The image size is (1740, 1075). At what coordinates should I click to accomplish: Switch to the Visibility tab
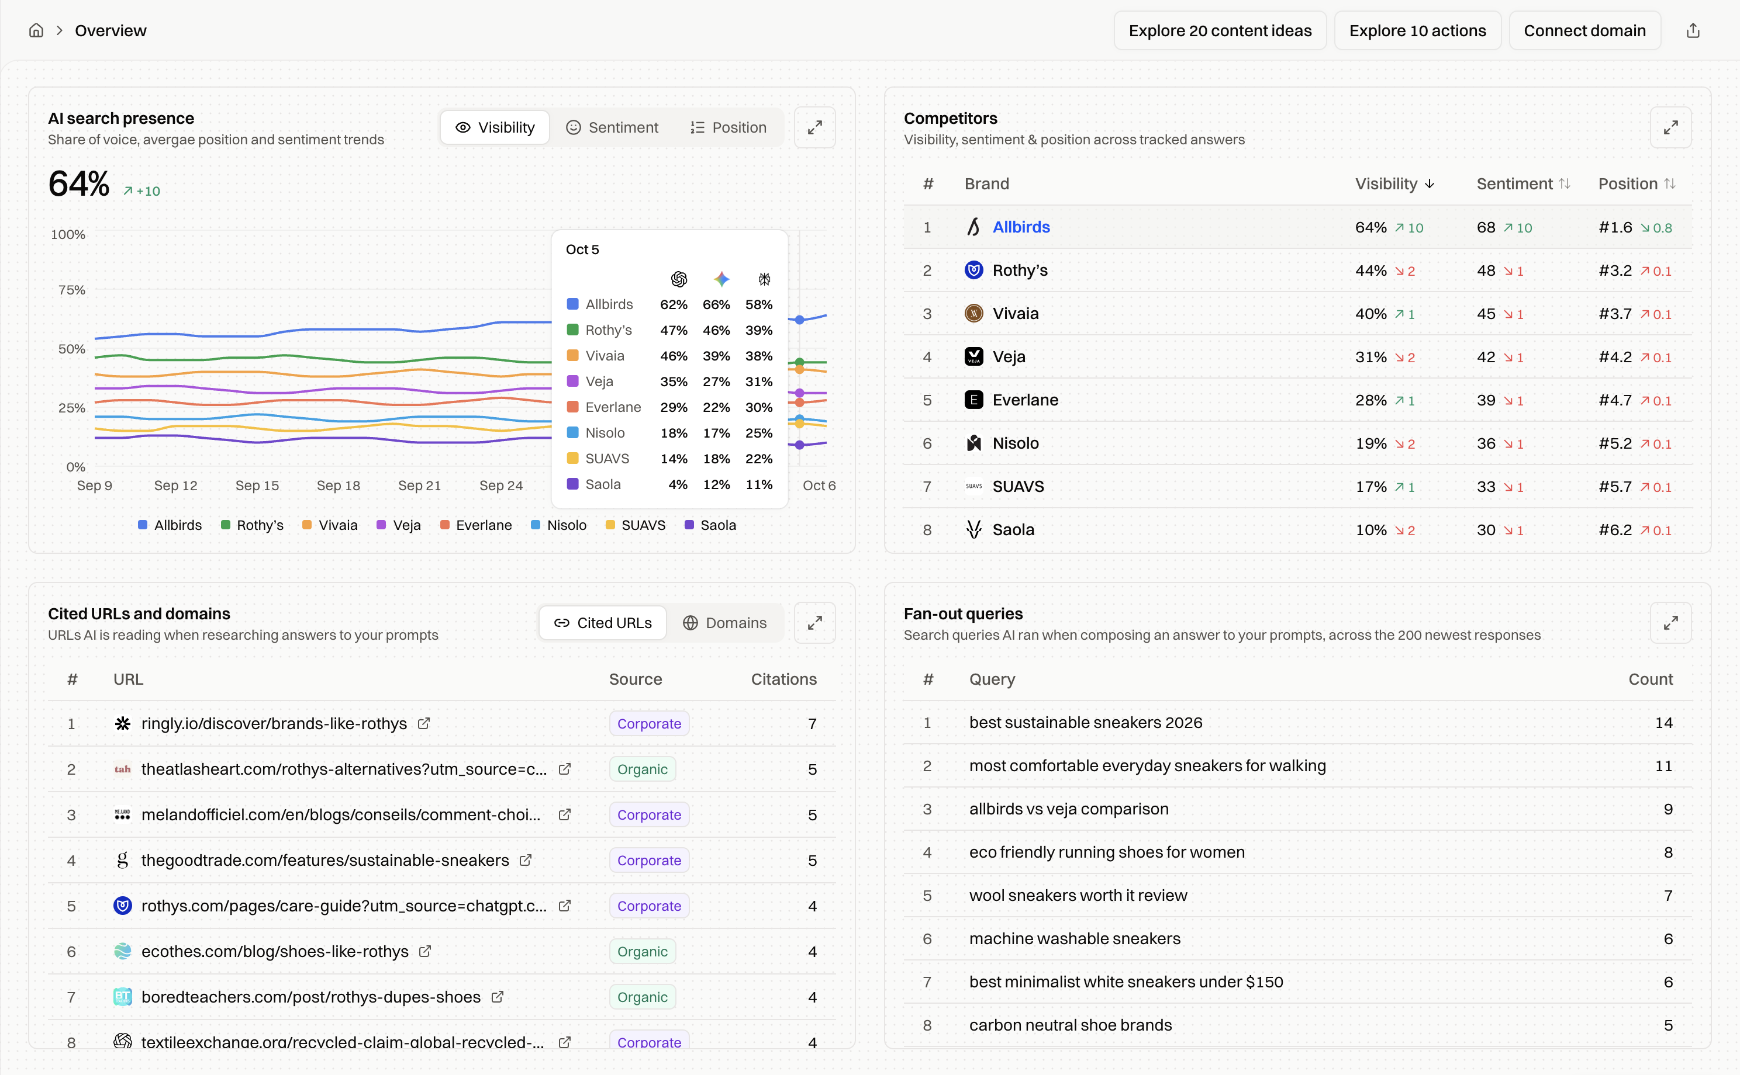pyautogui.click(x=495, y=127)
